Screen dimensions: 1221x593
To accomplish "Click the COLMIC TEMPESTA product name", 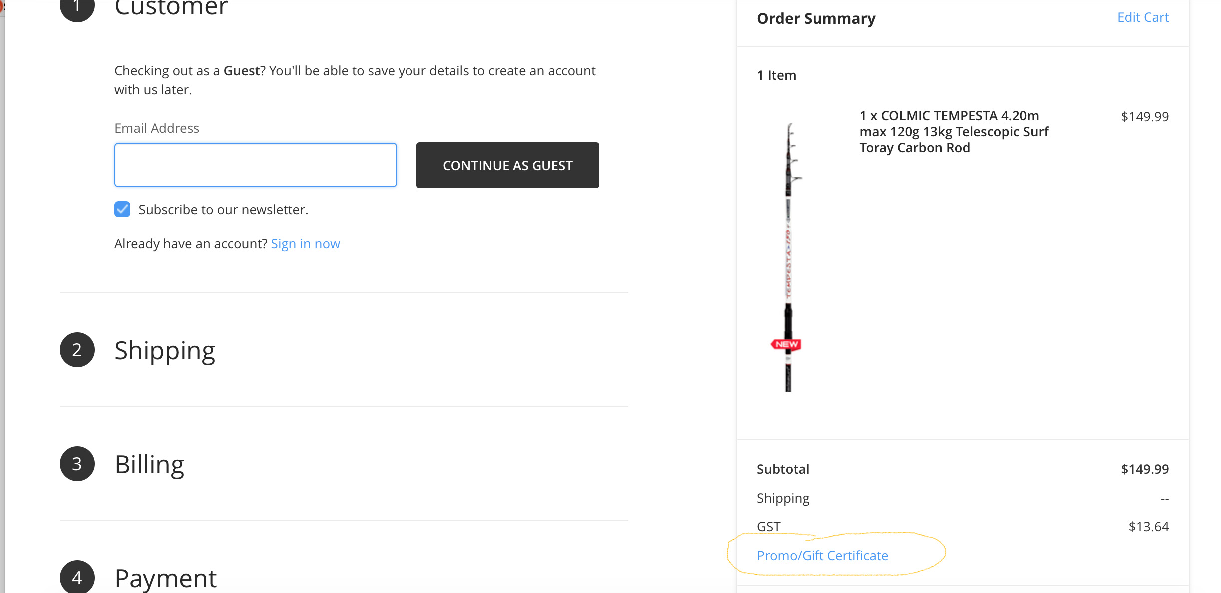I will 953,132.
